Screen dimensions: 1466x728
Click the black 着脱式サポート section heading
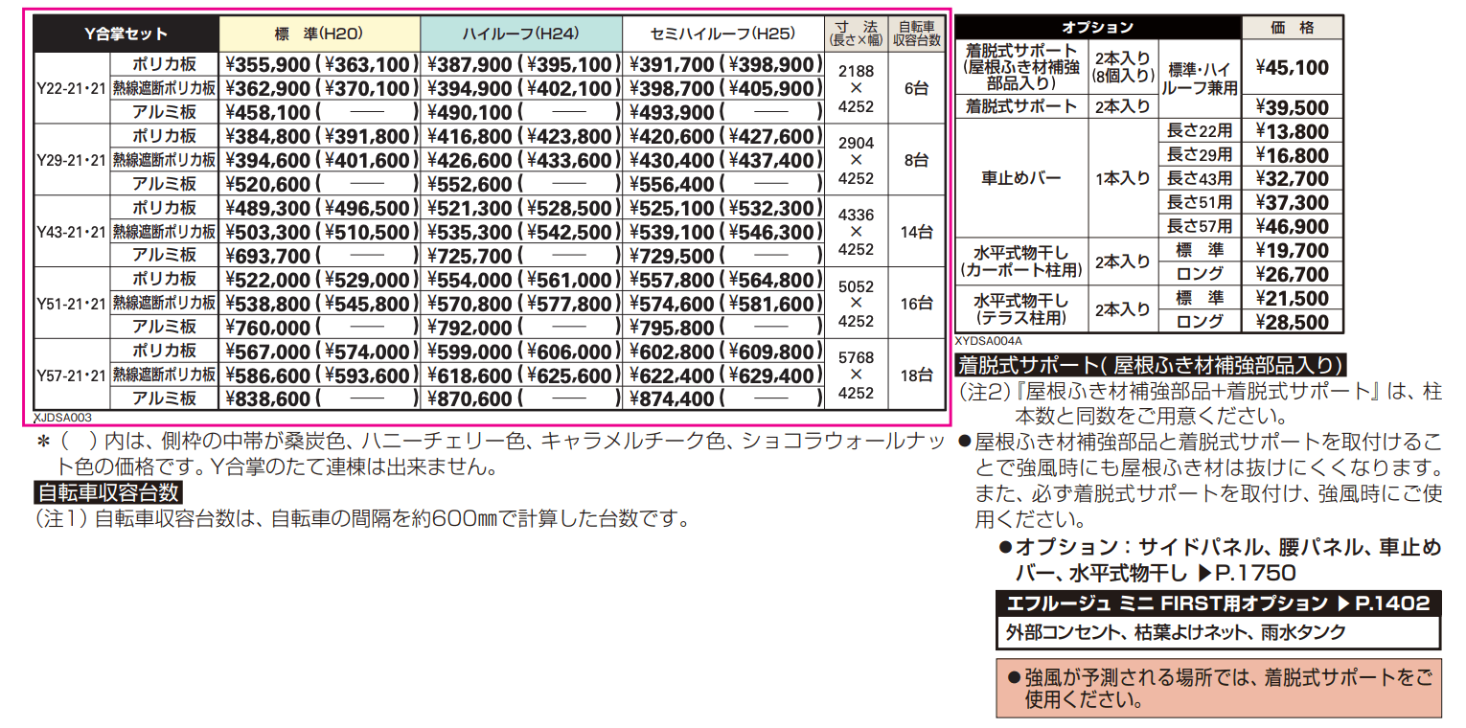click(x=1150, y=364)
